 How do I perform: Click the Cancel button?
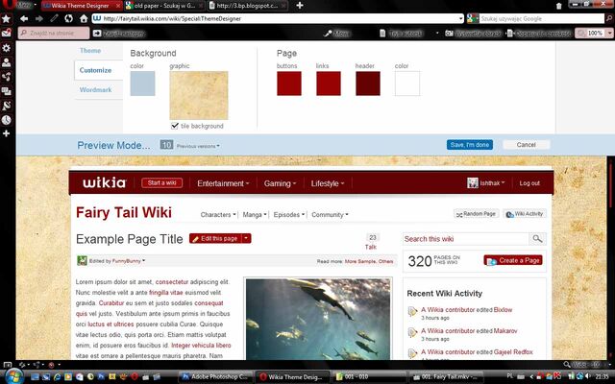click(526, 145)
